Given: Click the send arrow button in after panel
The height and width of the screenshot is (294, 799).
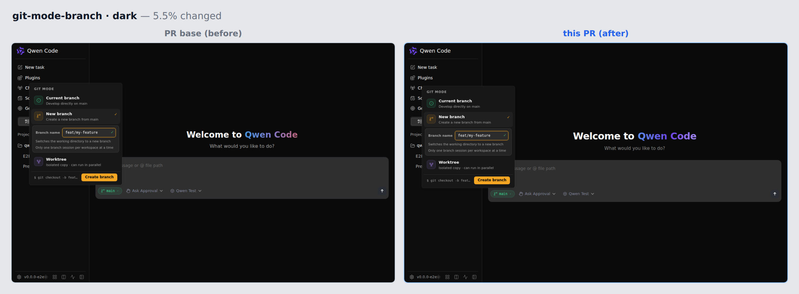Looking at the screenshot, I should [775, 194].
